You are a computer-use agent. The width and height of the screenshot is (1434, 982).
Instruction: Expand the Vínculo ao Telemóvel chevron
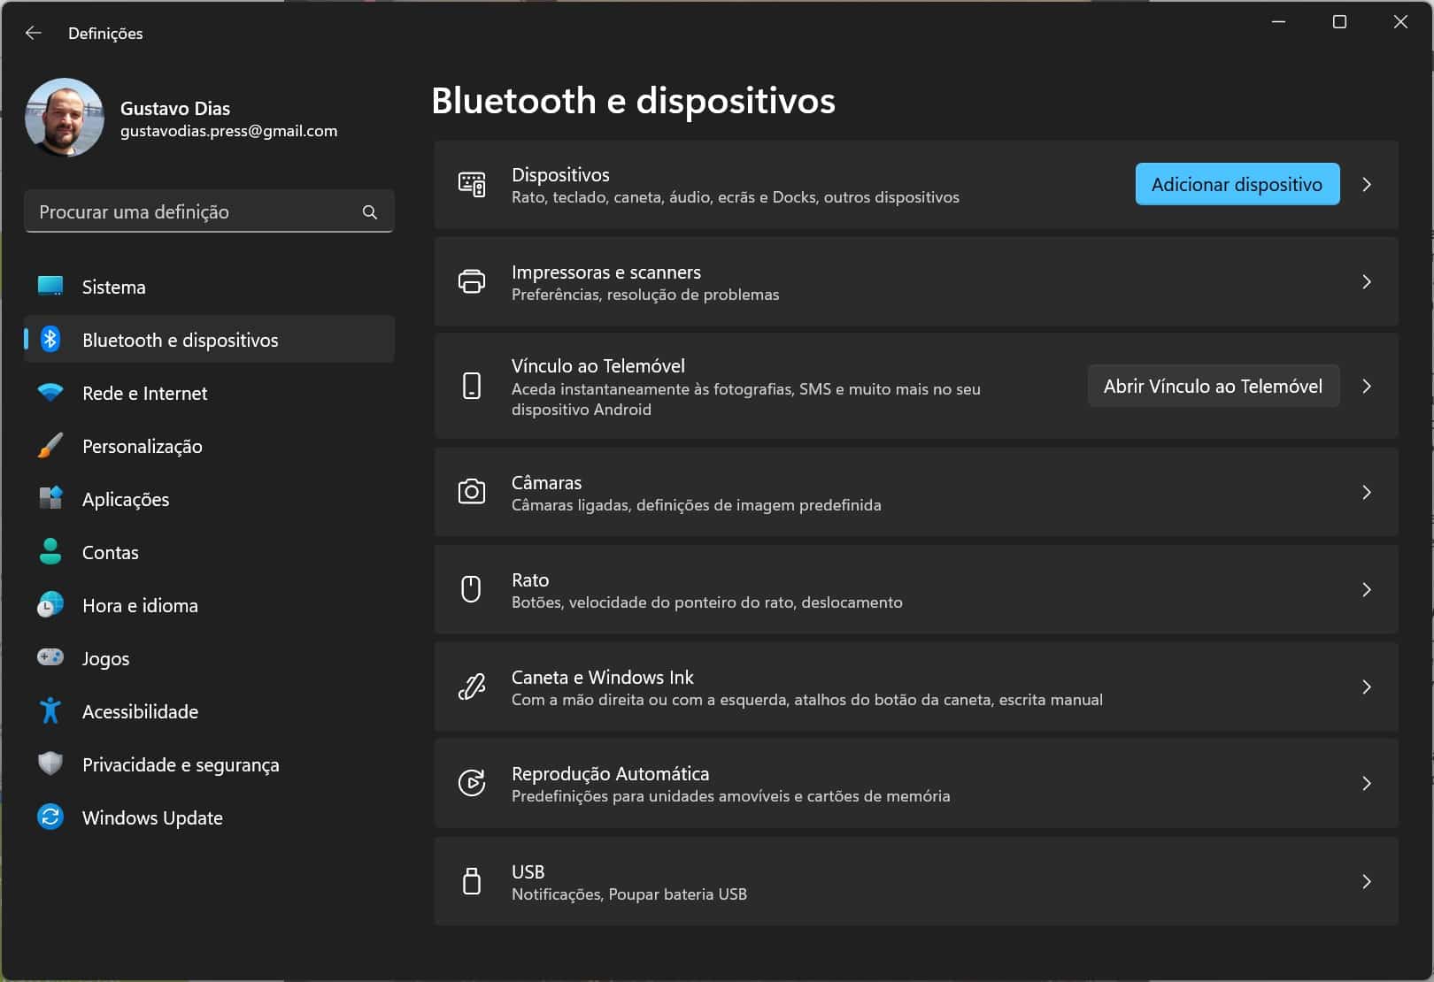[x=1367, y=387]
